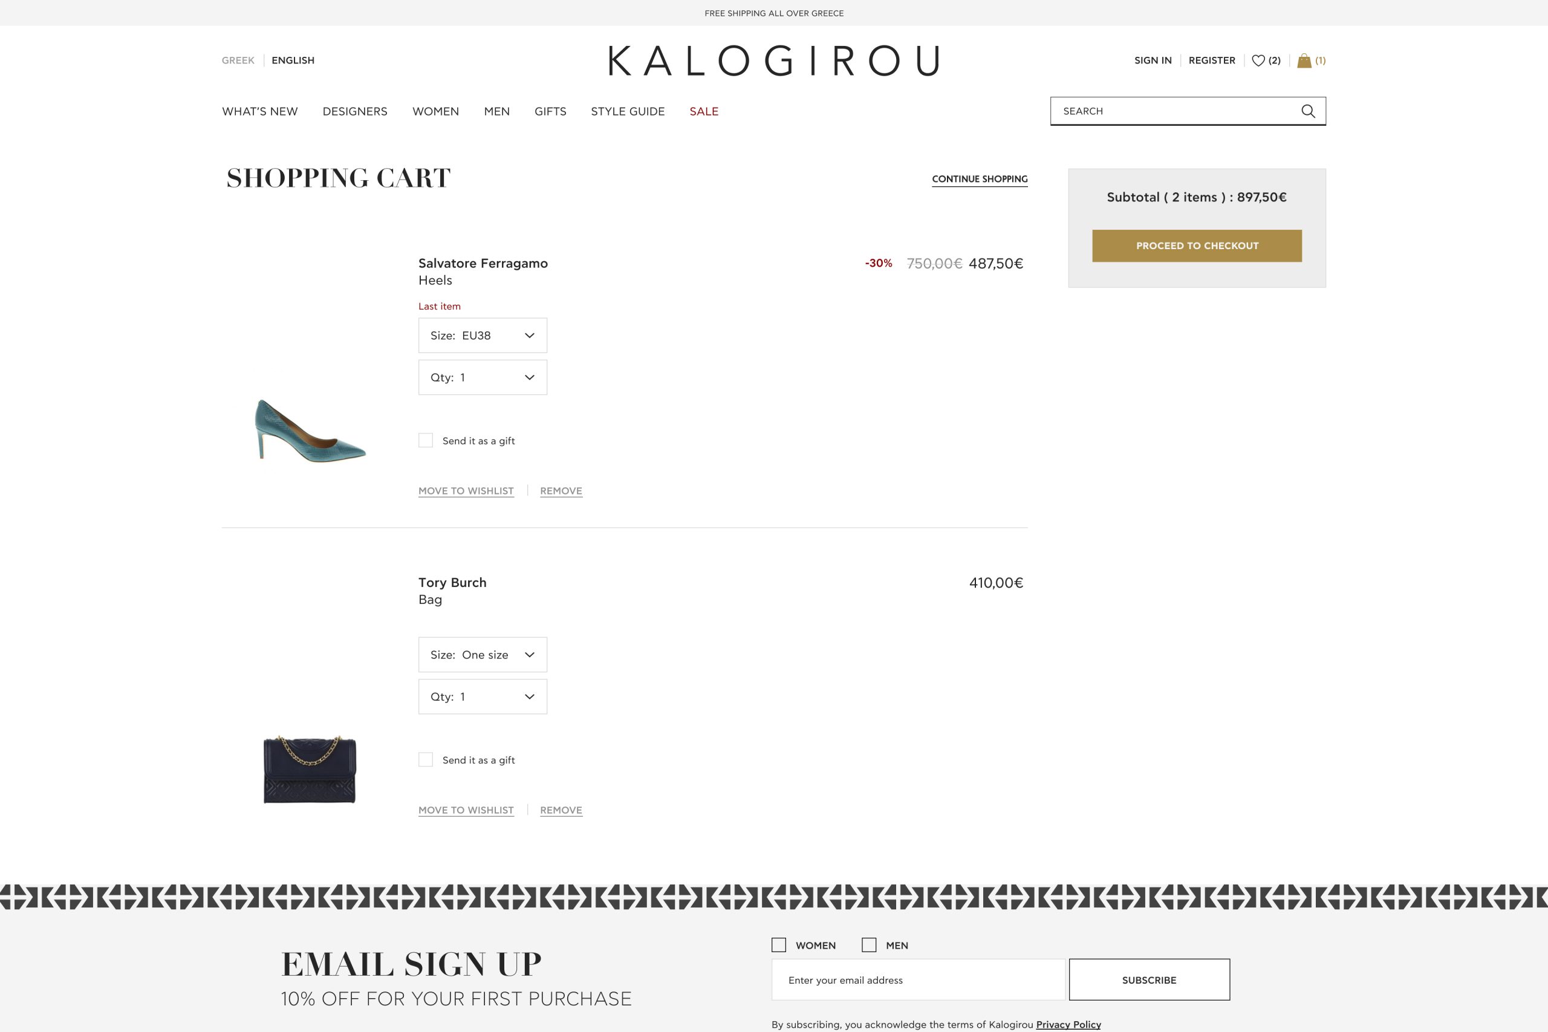1548x1032 pixels.
Task: Click the search magnifier icon
Action: coord(1308,111)
